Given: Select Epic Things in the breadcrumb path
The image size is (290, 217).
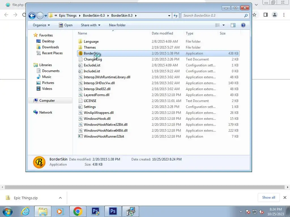Looking at the screenshot, I should pos(68,16).
